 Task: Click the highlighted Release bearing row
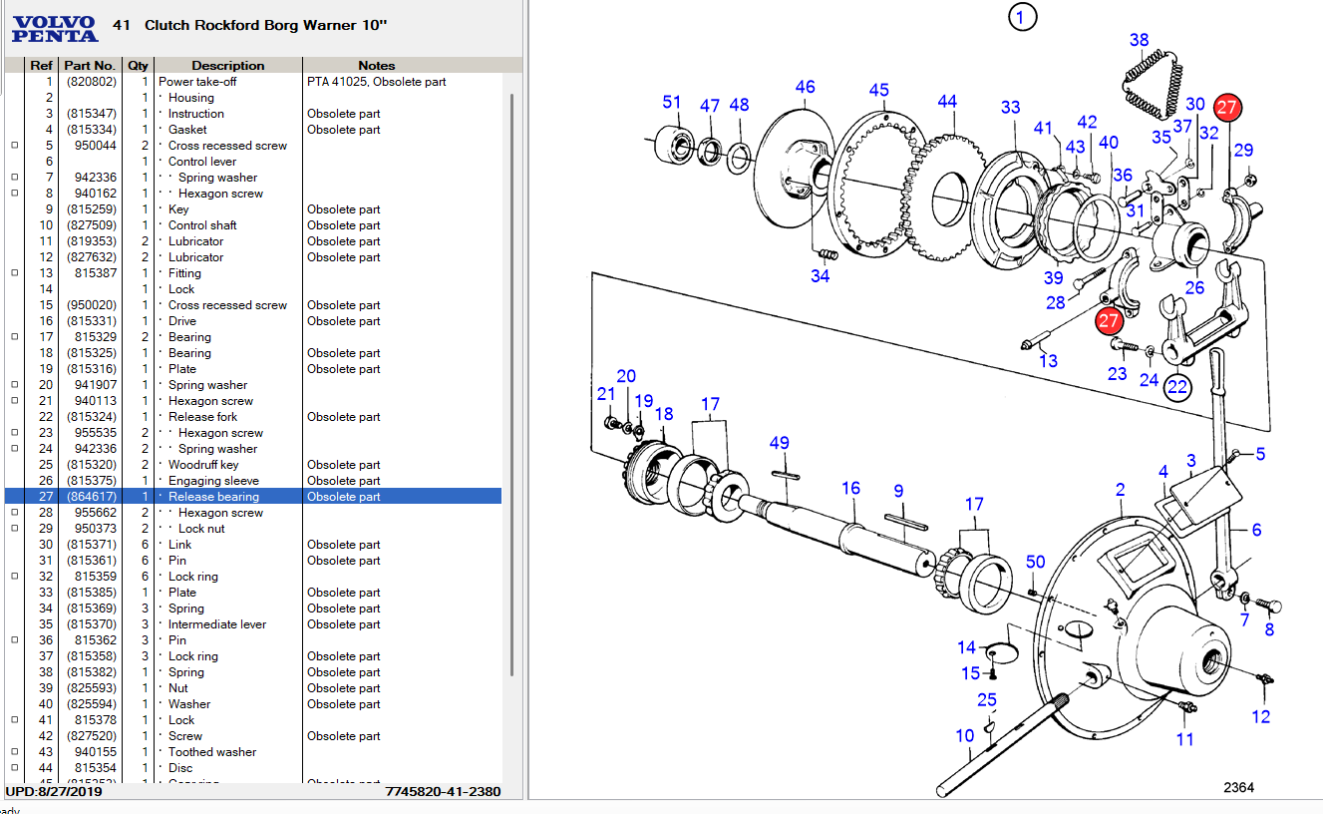click(x=253, y=497)
